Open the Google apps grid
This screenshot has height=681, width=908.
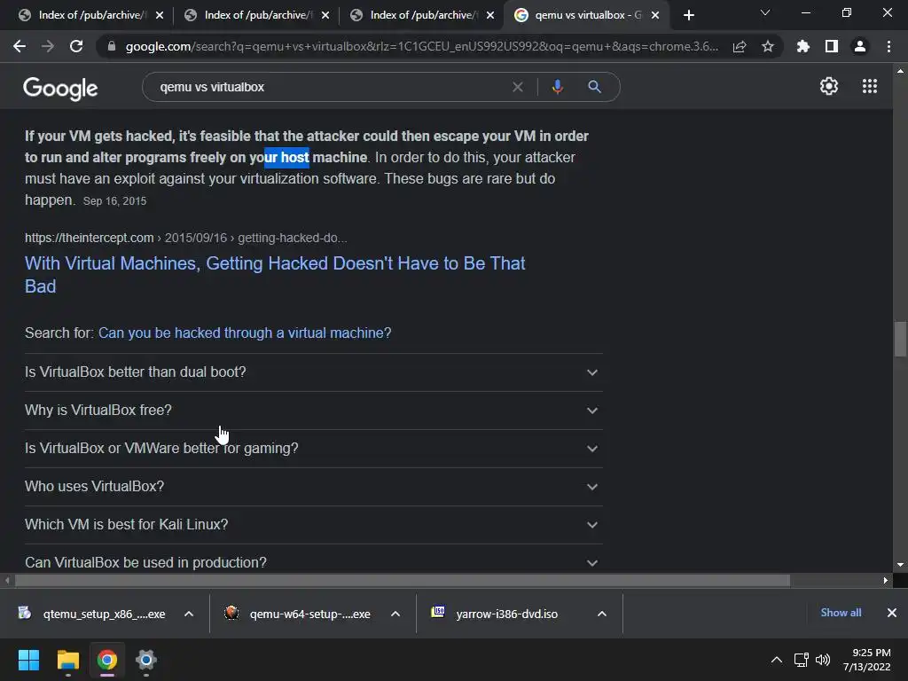tap(870, 86)
